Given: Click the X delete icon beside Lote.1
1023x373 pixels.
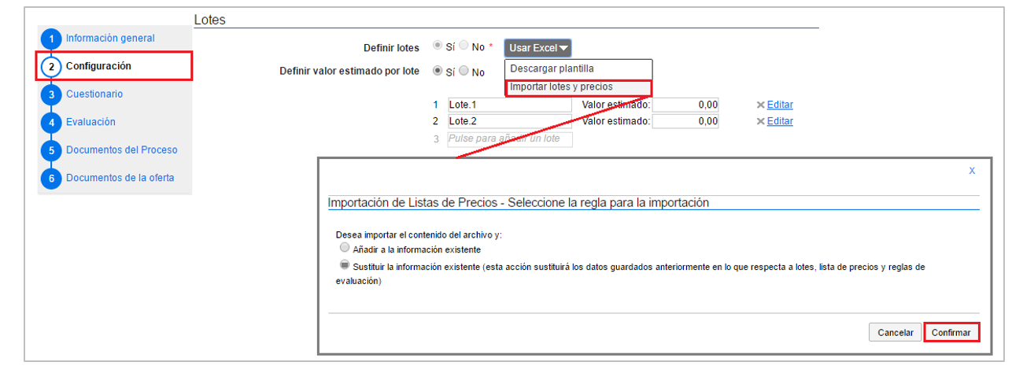Looking at the screenshot, I should pos(760,105).
